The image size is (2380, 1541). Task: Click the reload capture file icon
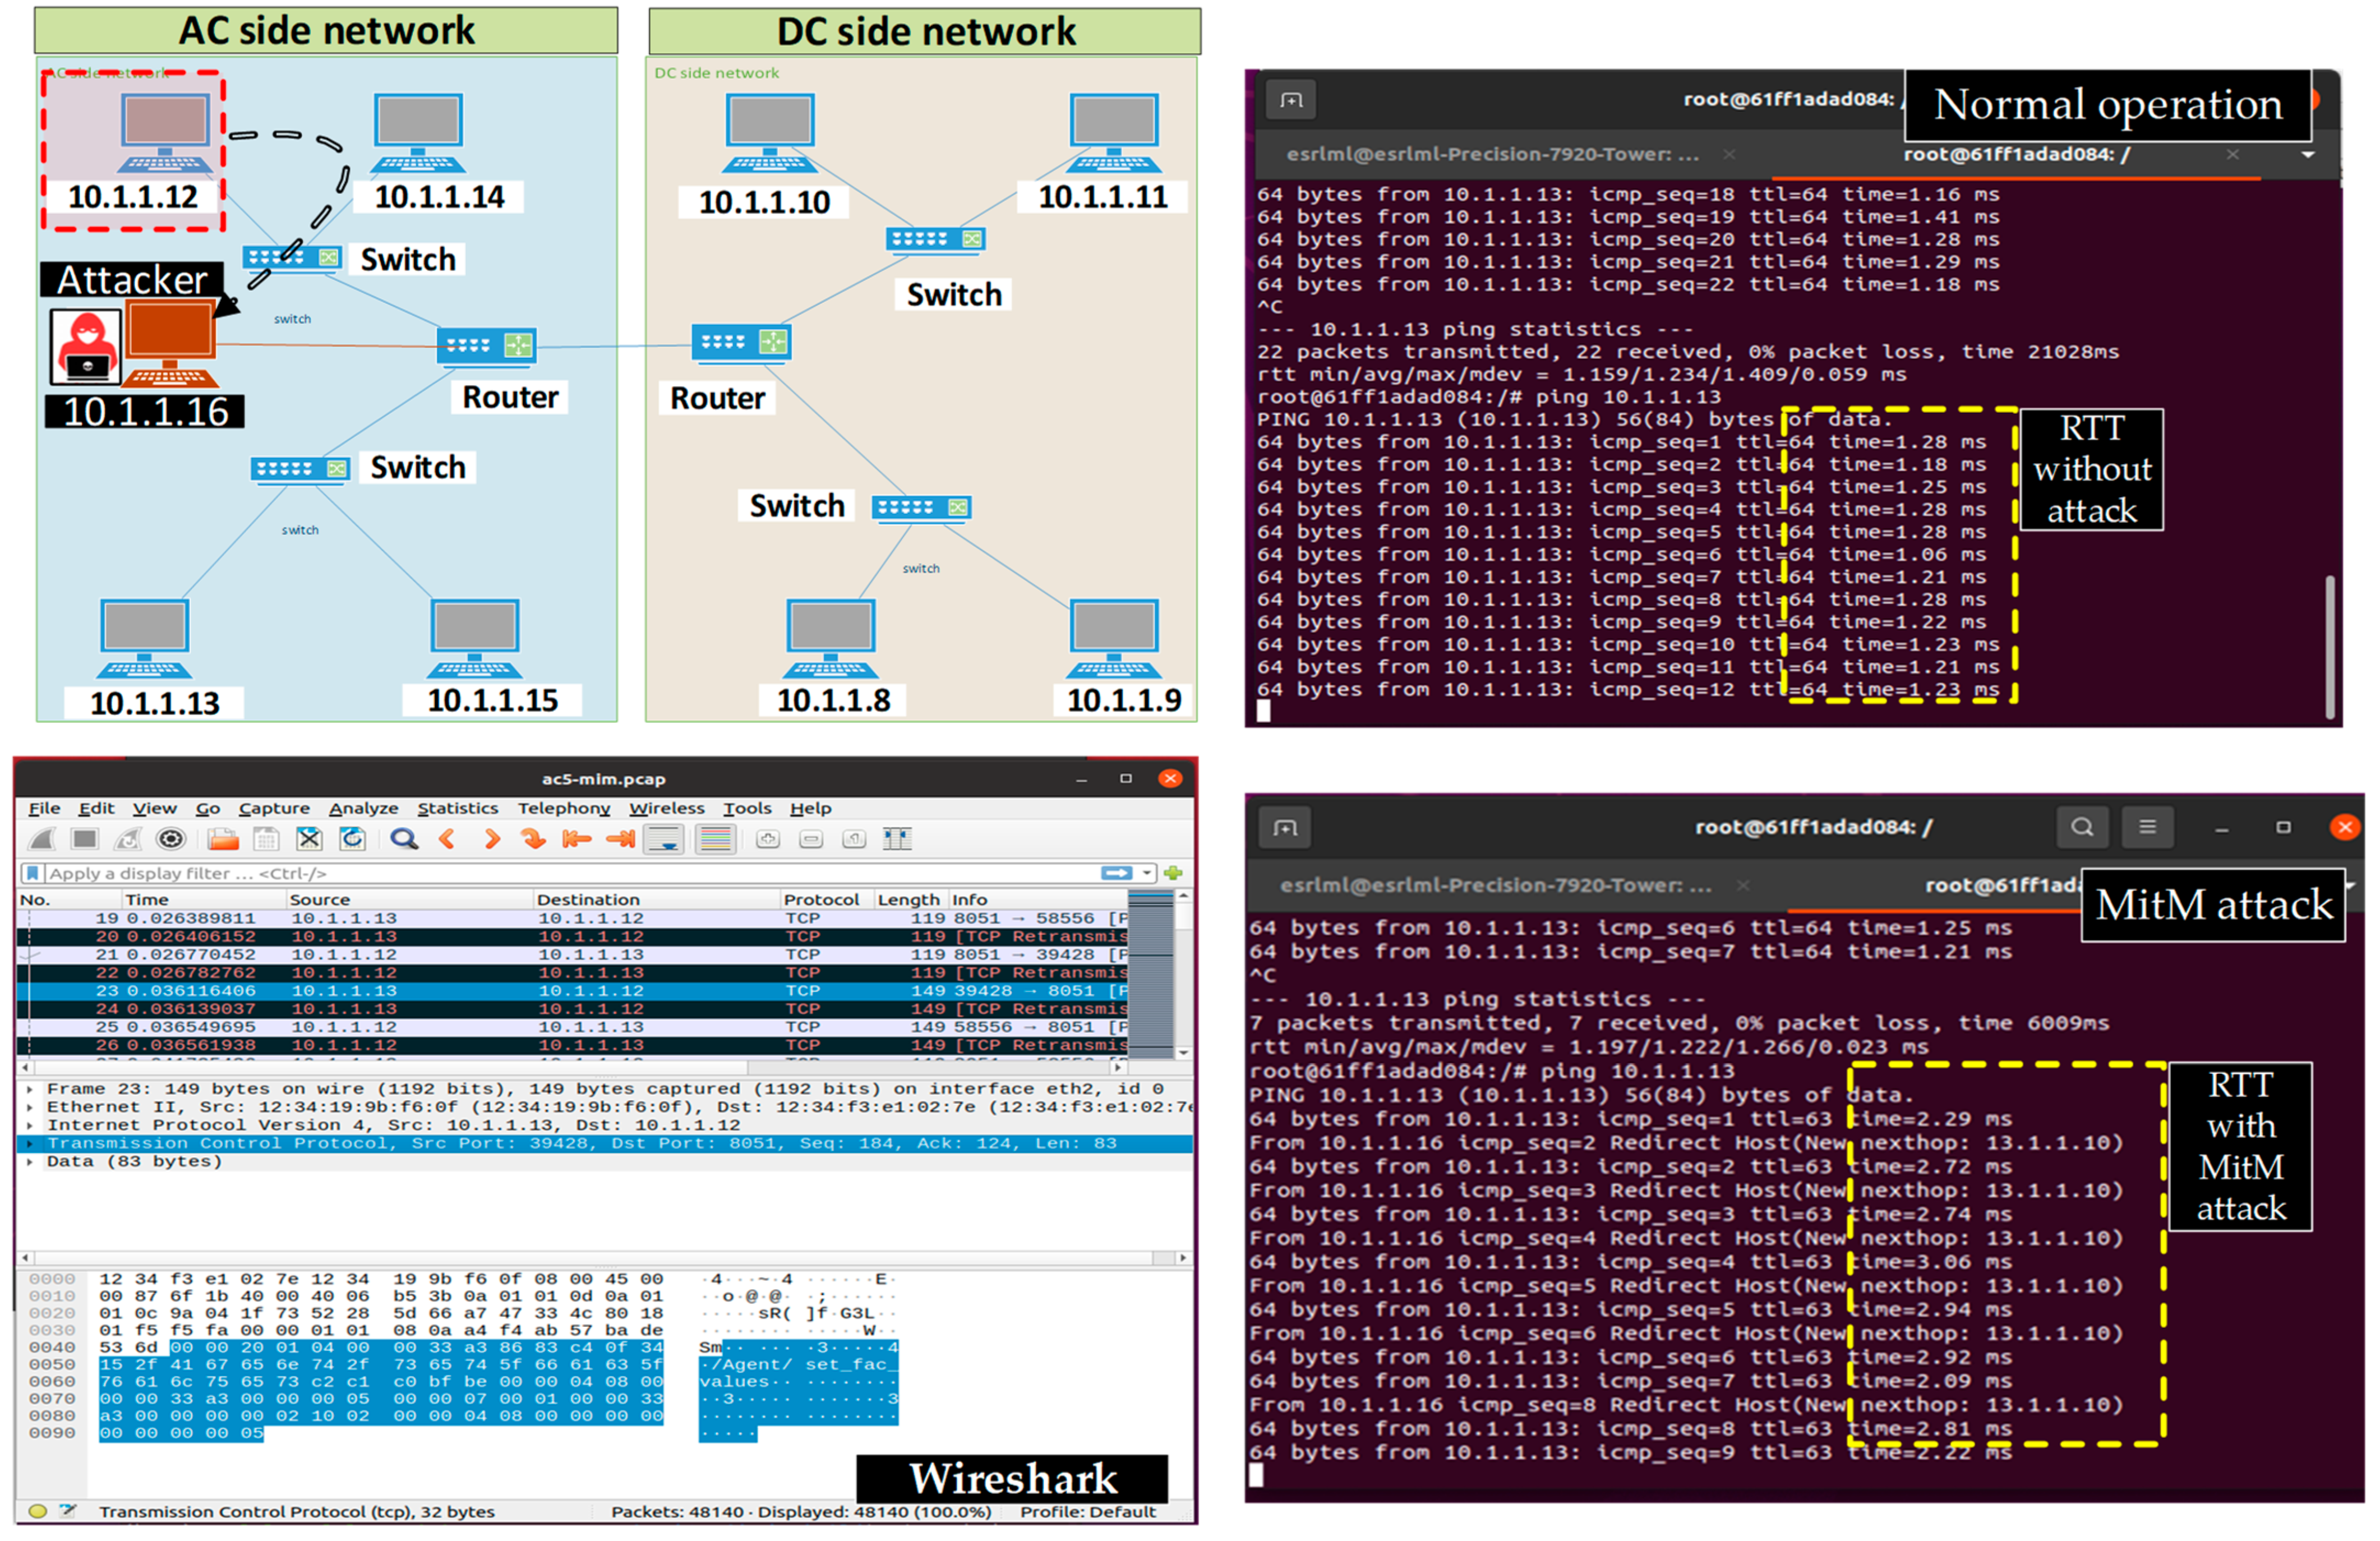(x=352, y=840)
